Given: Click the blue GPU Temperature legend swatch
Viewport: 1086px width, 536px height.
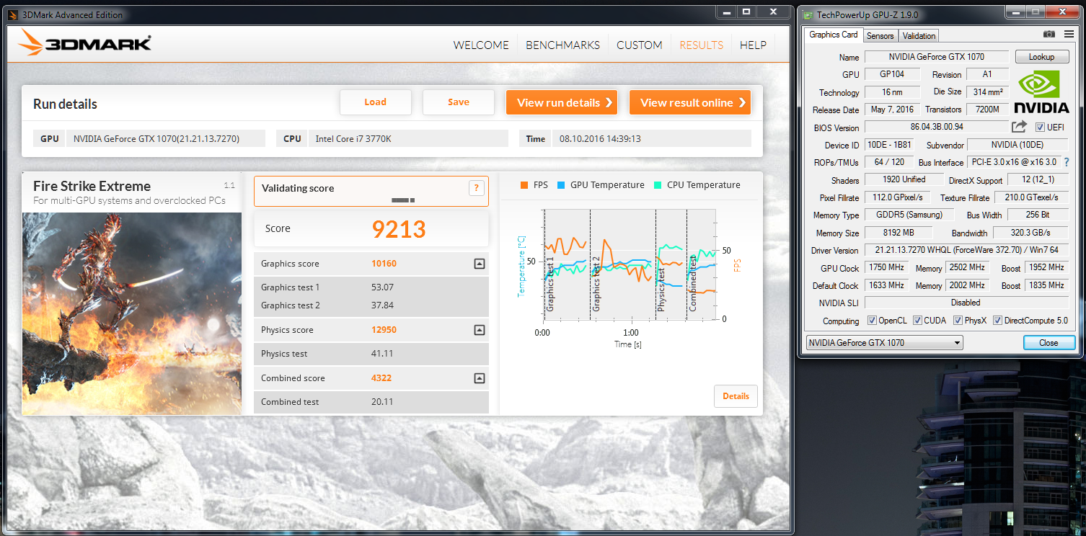Looking at the screenshot, I should [x=561, y=185].
